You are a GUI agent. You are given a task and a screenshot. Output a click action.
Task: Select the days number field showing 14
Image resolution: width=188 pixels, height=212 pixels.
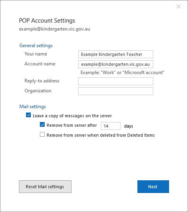coord(111,126)
